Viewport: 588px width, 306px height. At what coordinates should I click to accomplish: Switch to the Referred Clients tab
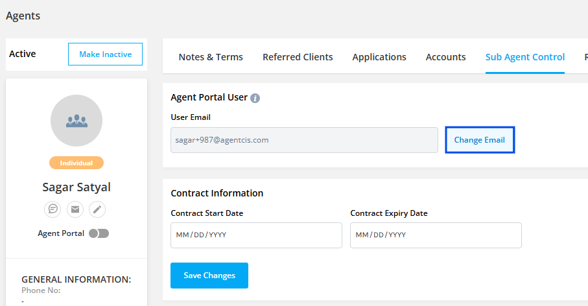298,57
